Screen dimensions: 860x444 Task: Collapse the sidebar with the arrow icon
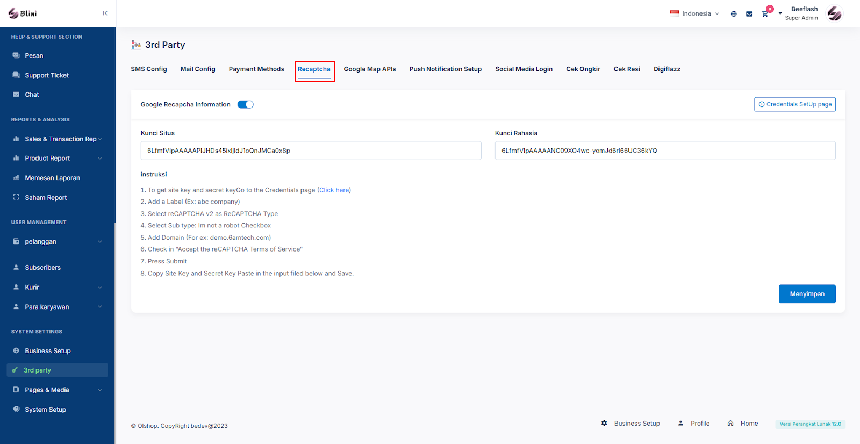(x=105, y=13)
